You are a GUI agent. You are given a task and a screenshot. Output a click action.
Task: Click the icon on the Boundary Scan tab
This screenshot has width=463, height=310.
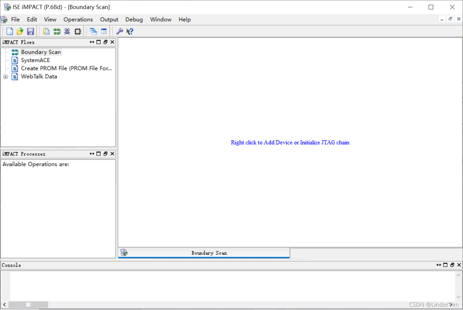point(124,252)
